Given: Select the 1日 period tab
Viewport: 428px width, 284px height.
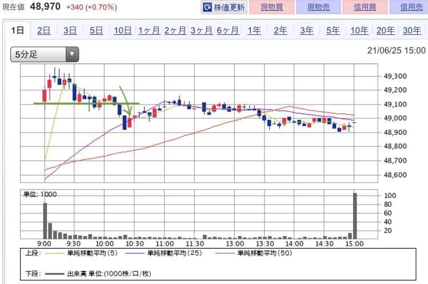Looking at the screenshot, I should 18,30.
